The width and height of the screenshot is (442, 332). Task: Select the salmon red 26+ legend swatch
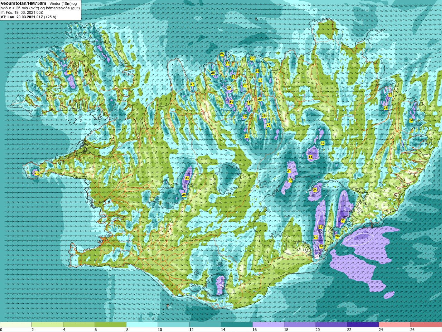click(426, 325)
